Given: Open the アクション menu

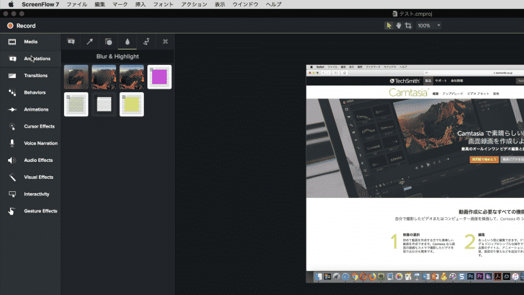Looking at the screenshot, I should (x=194, y=4).
